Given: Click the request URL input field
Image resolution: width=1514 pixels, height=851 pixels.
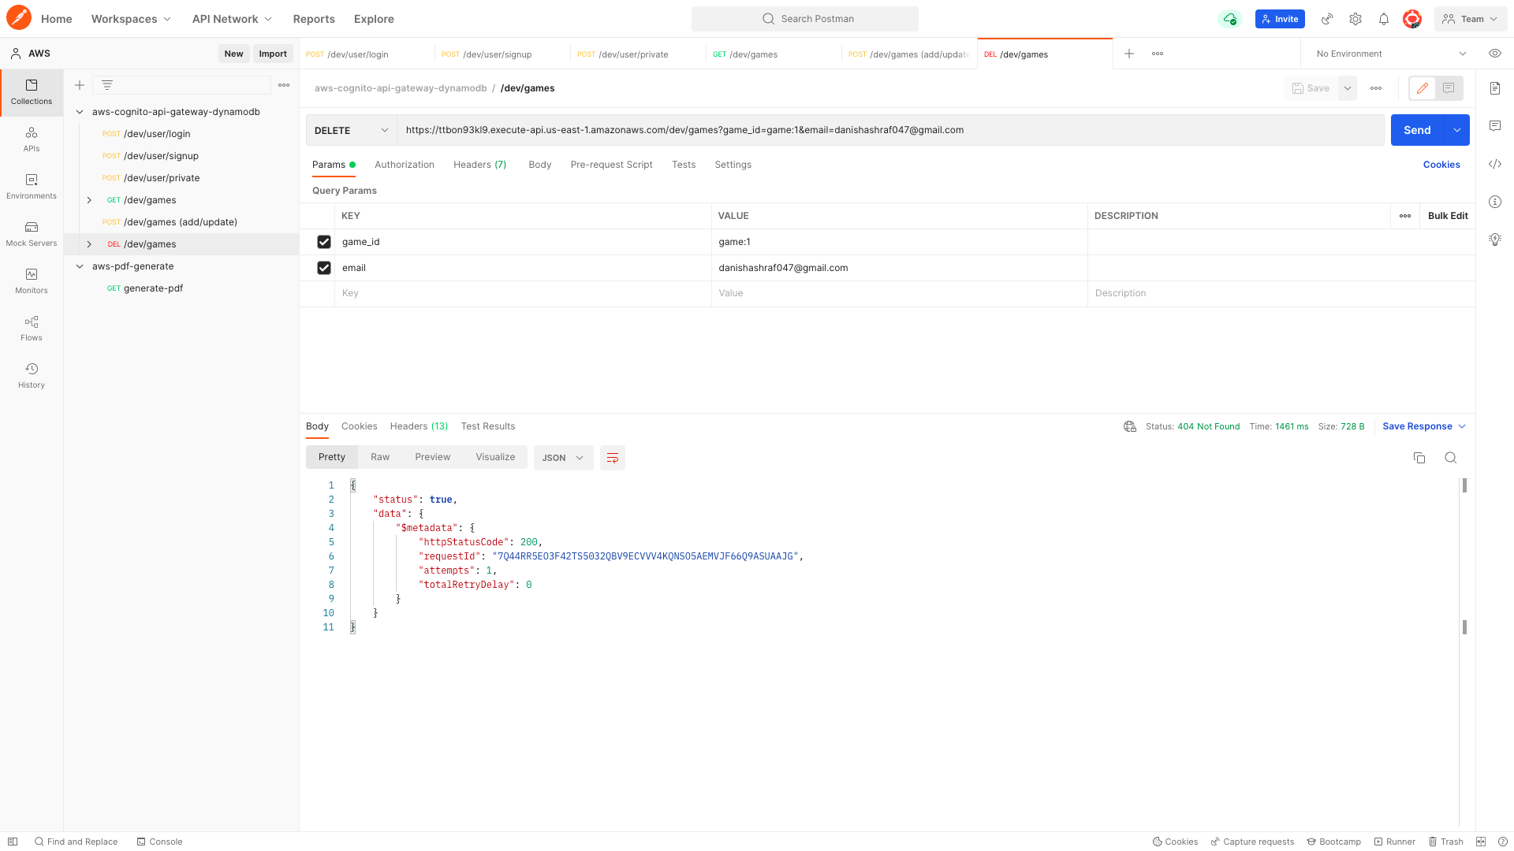Looking at the screenshot, I should [889, 130].
